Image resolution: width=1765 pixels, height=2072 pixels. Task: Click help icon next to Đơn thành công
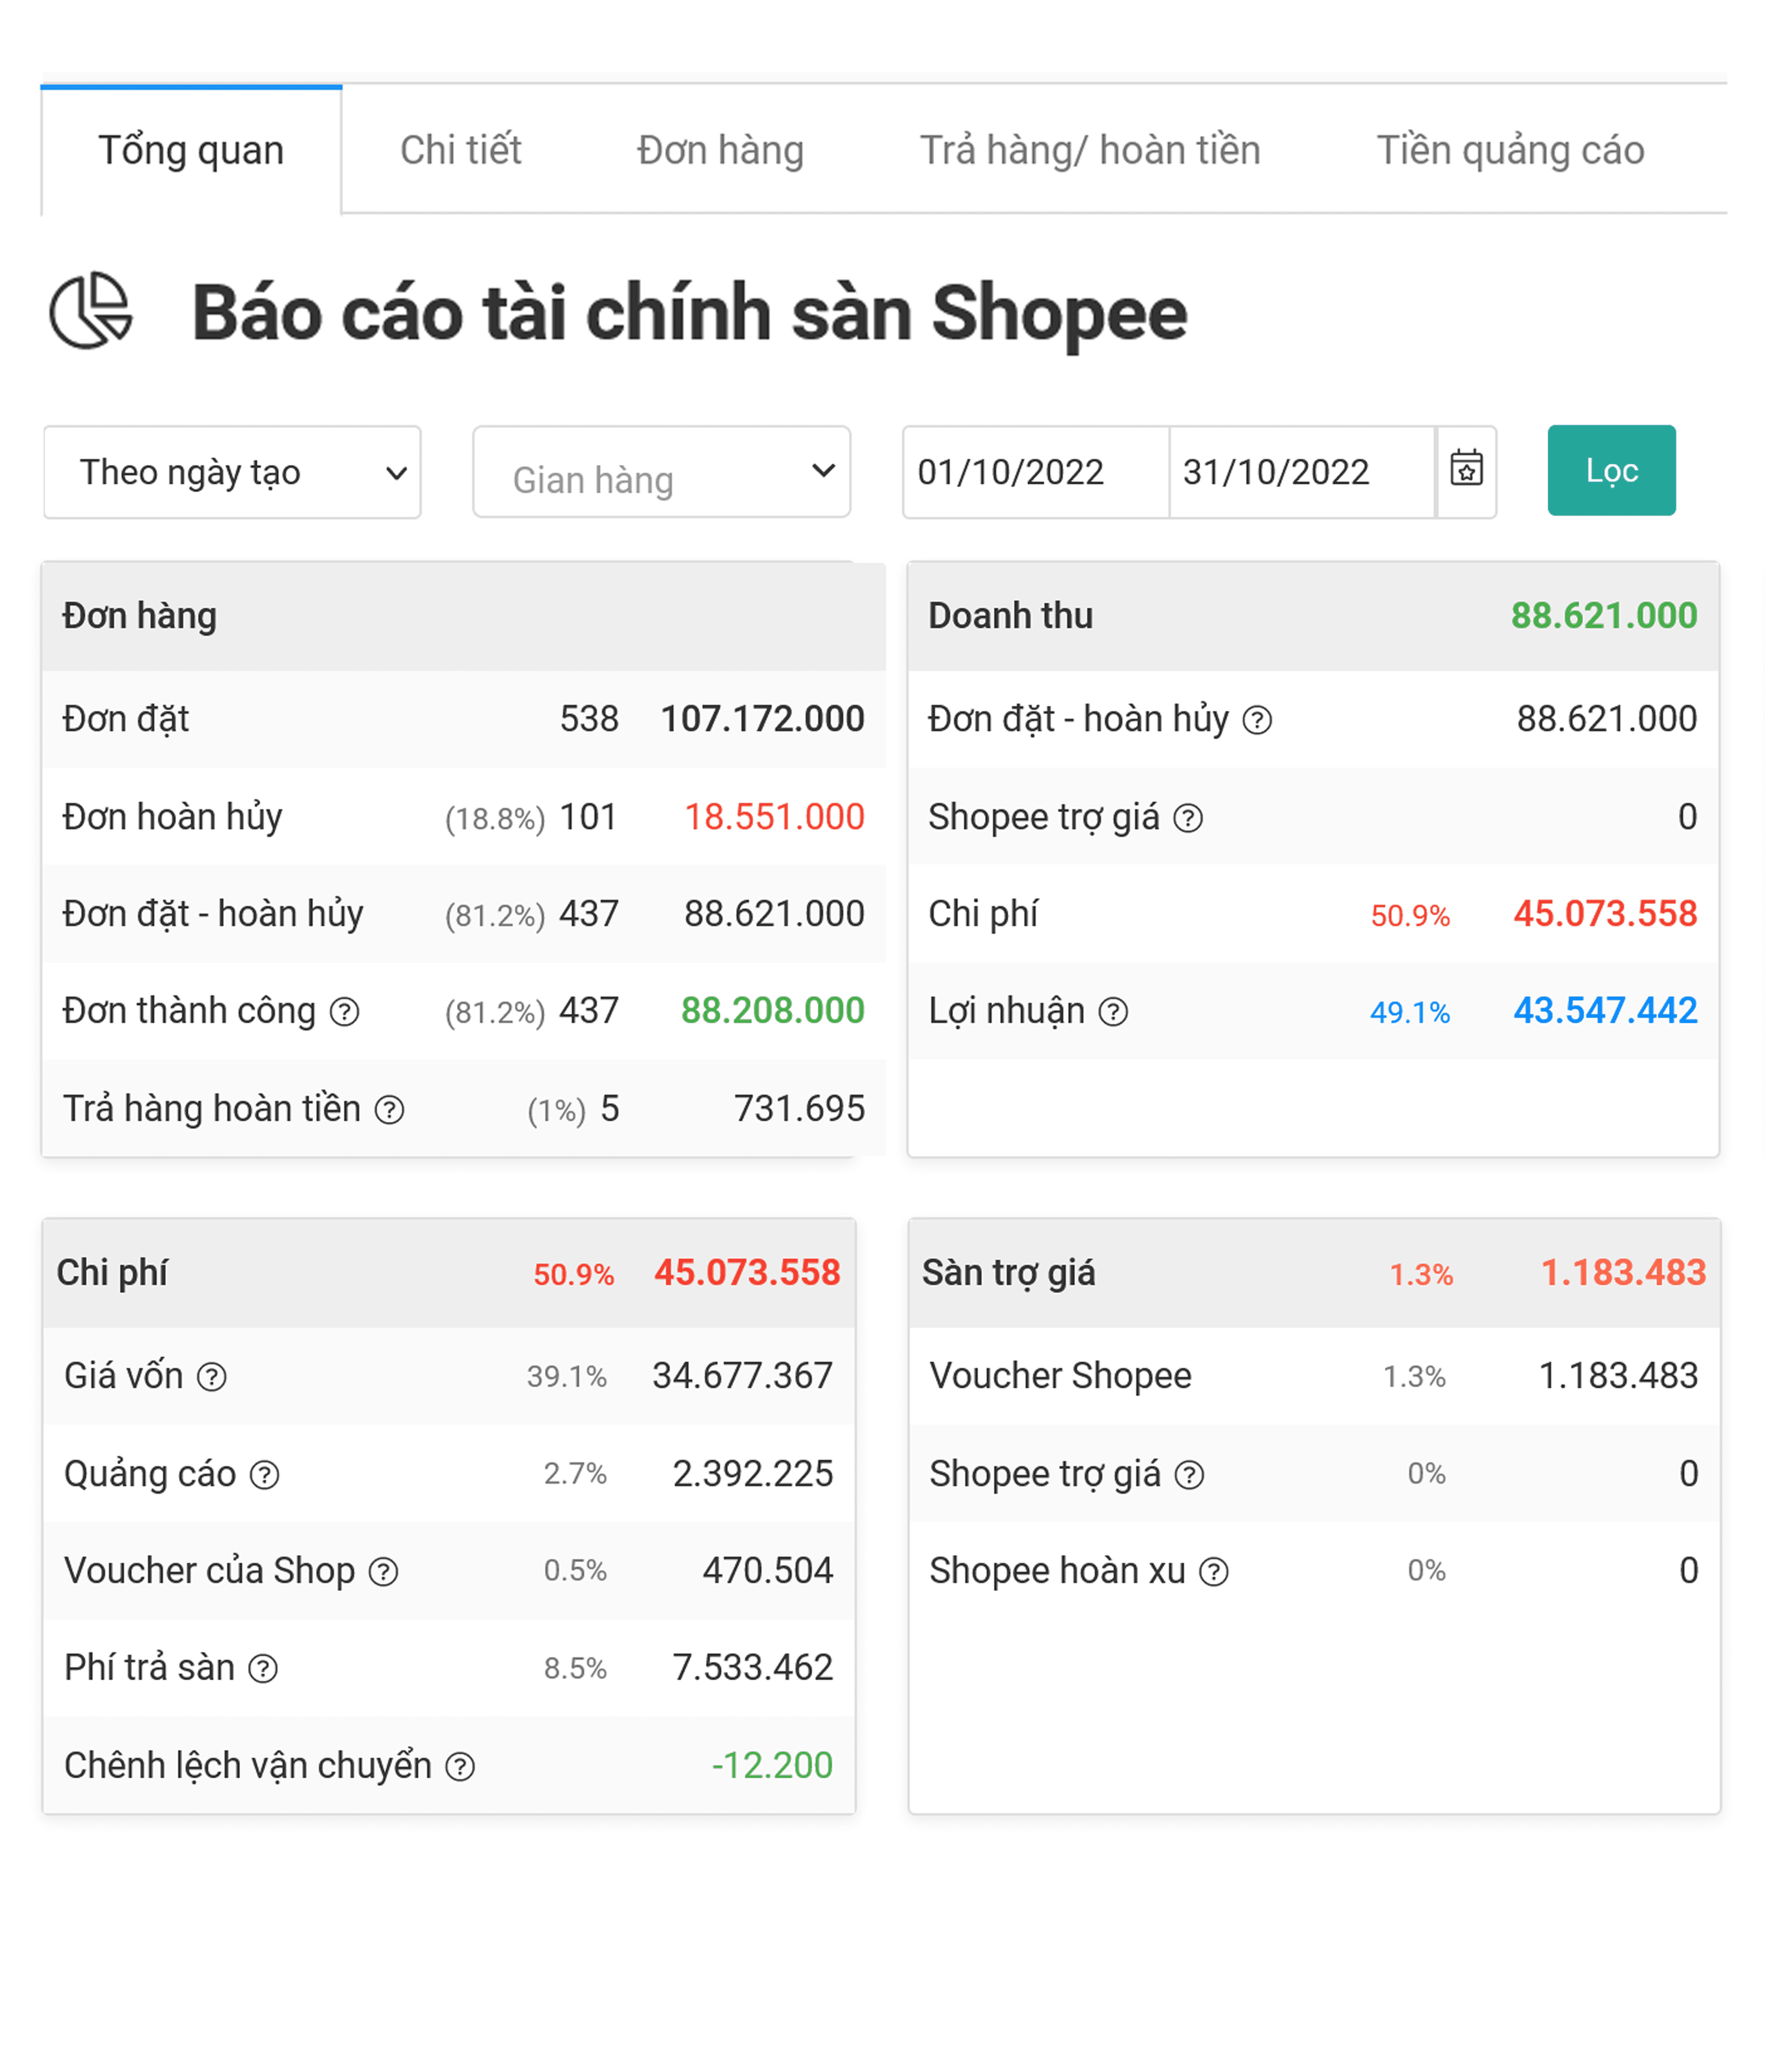point(345,1012)
